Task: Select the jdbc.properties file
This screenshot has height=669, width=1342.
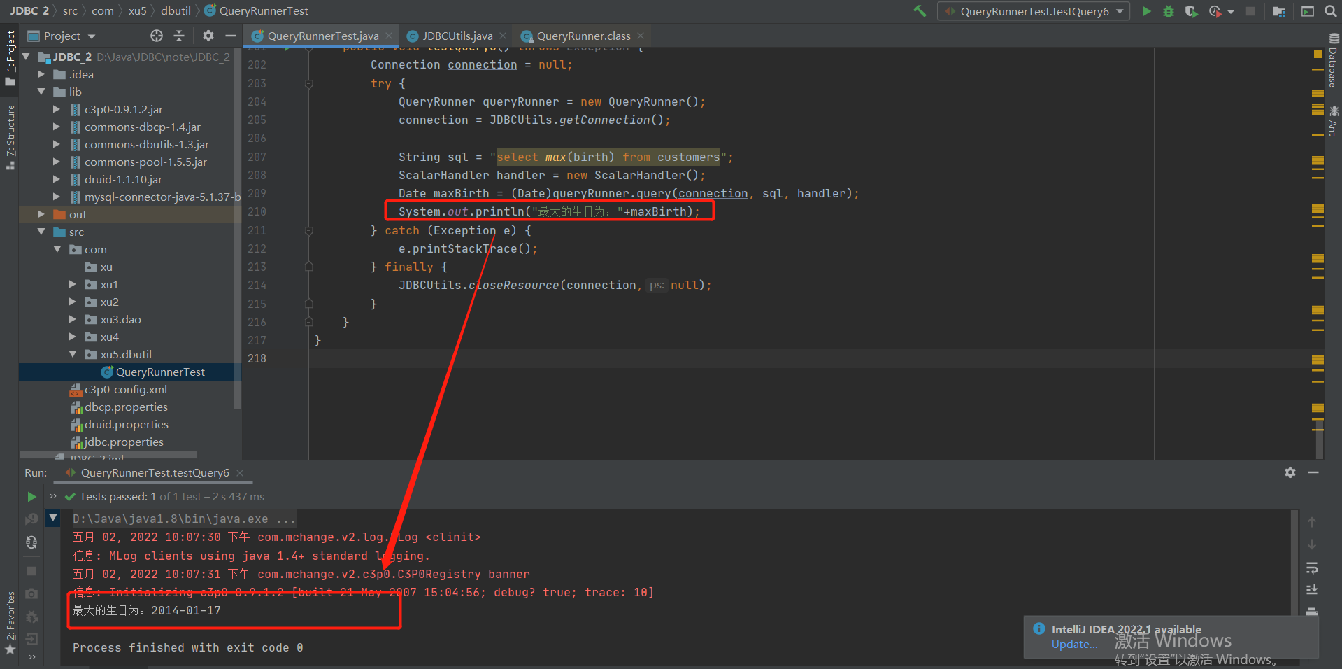Action: (x=123, y=442)
